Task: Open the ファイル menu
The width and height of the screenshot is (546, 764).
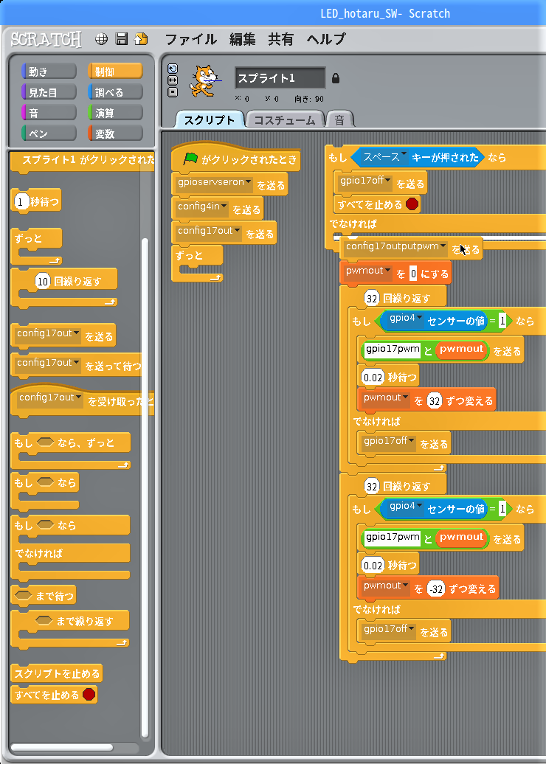Action: click(x=190, y=39)
